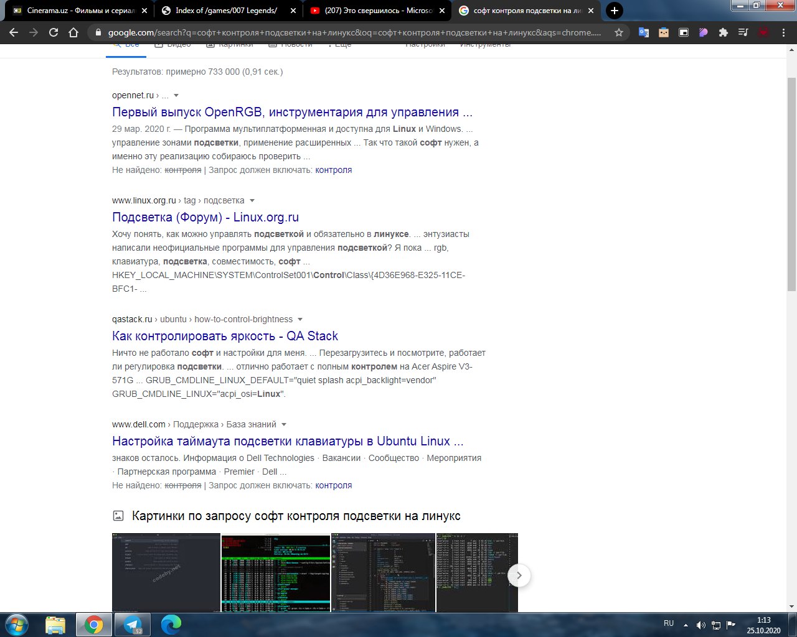Open the network connection tray icon
The height and width of the screenshot is (637, 797).
[716, 625]
